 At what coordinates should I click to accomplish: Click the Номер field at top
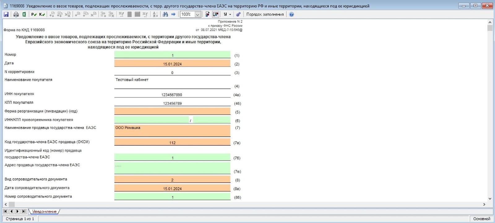click(x=172, y=55)
